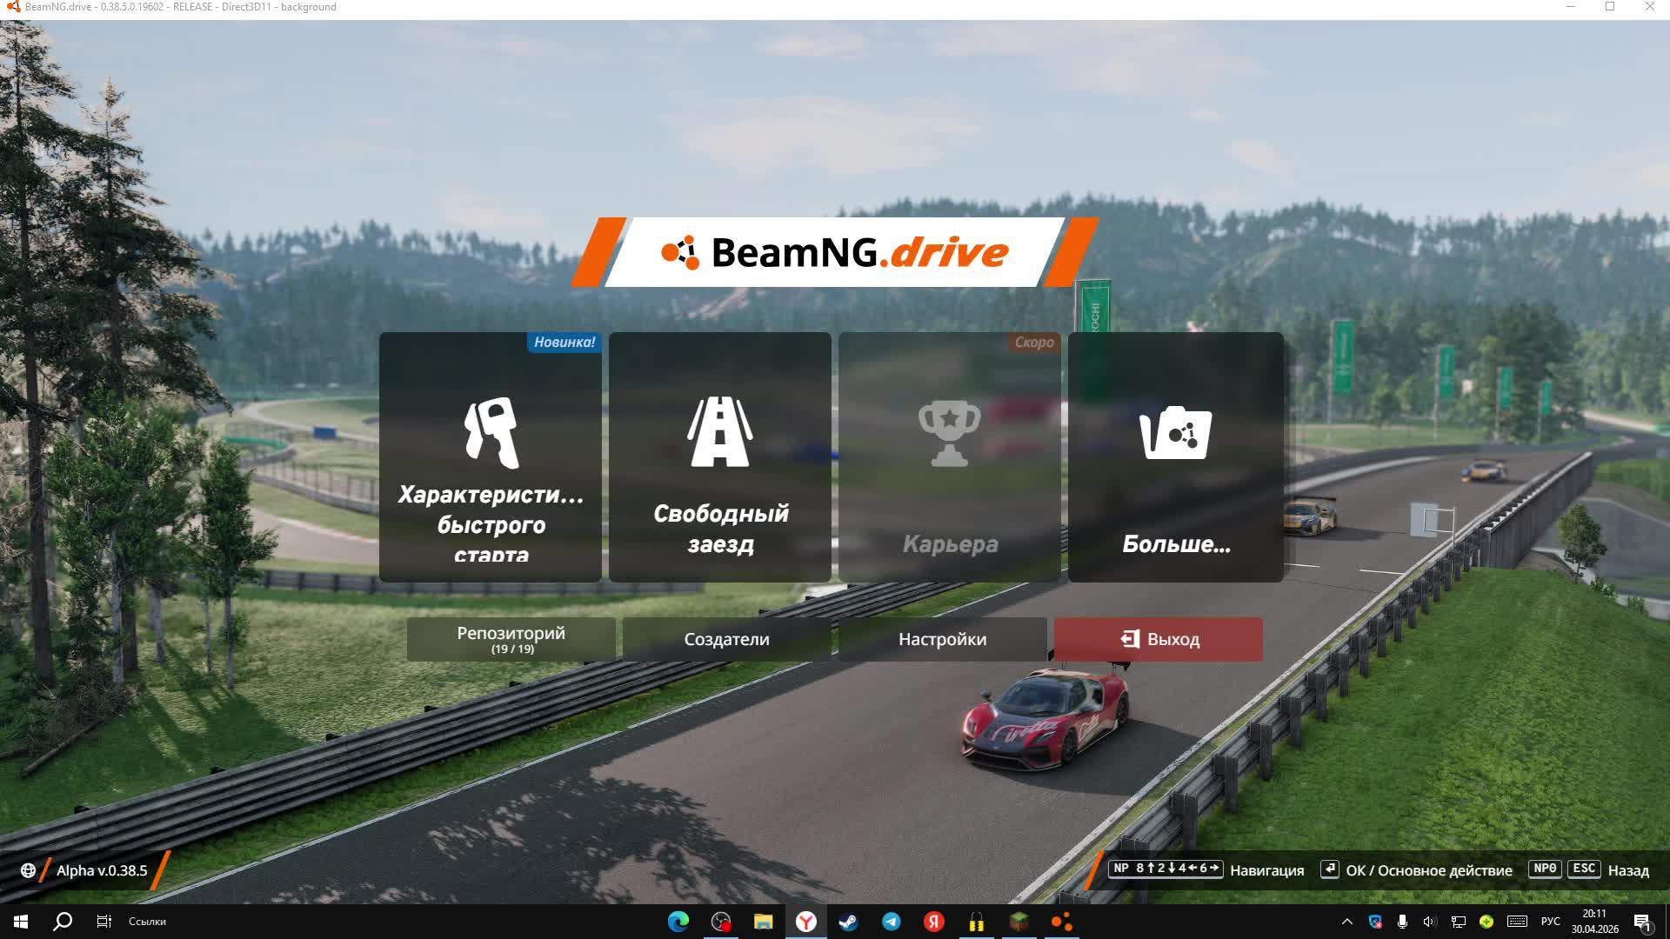This screenshot has height=939, width=1670.
Task: Click the Назад back hint
Action: 1628,870
